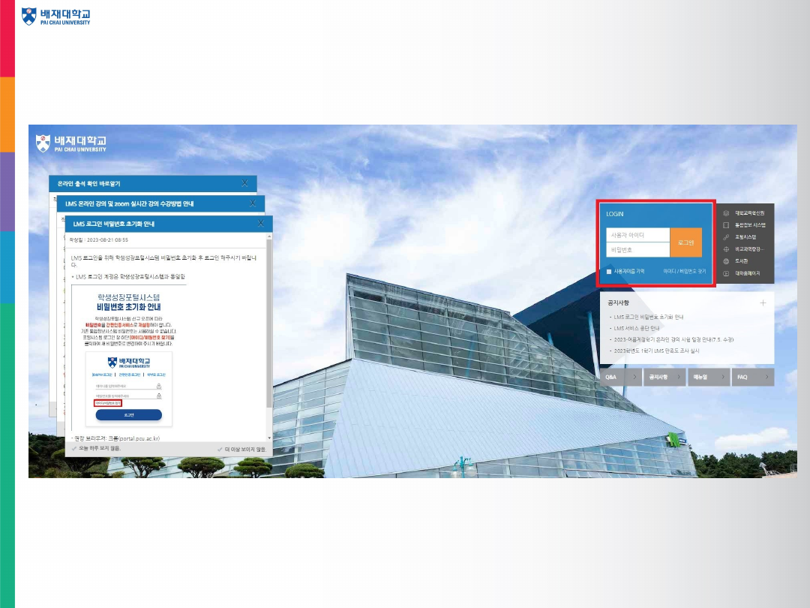Open the Q&A arrow button
The image size is (810, 608).
click(x=635, y=377)
